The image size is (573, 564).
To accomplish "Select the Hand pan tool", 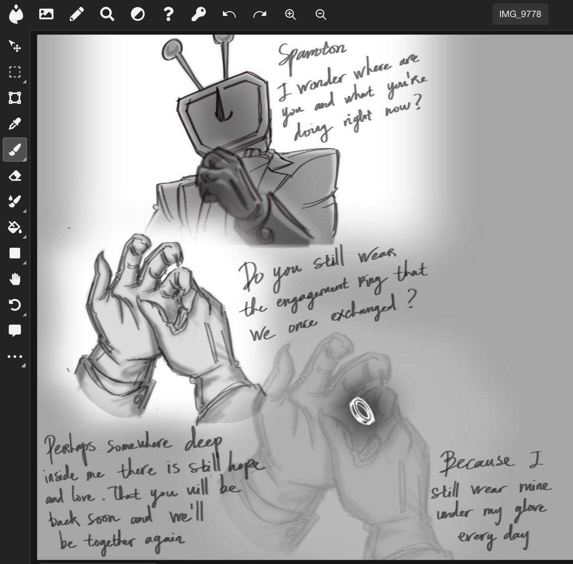I will [15, 279].
